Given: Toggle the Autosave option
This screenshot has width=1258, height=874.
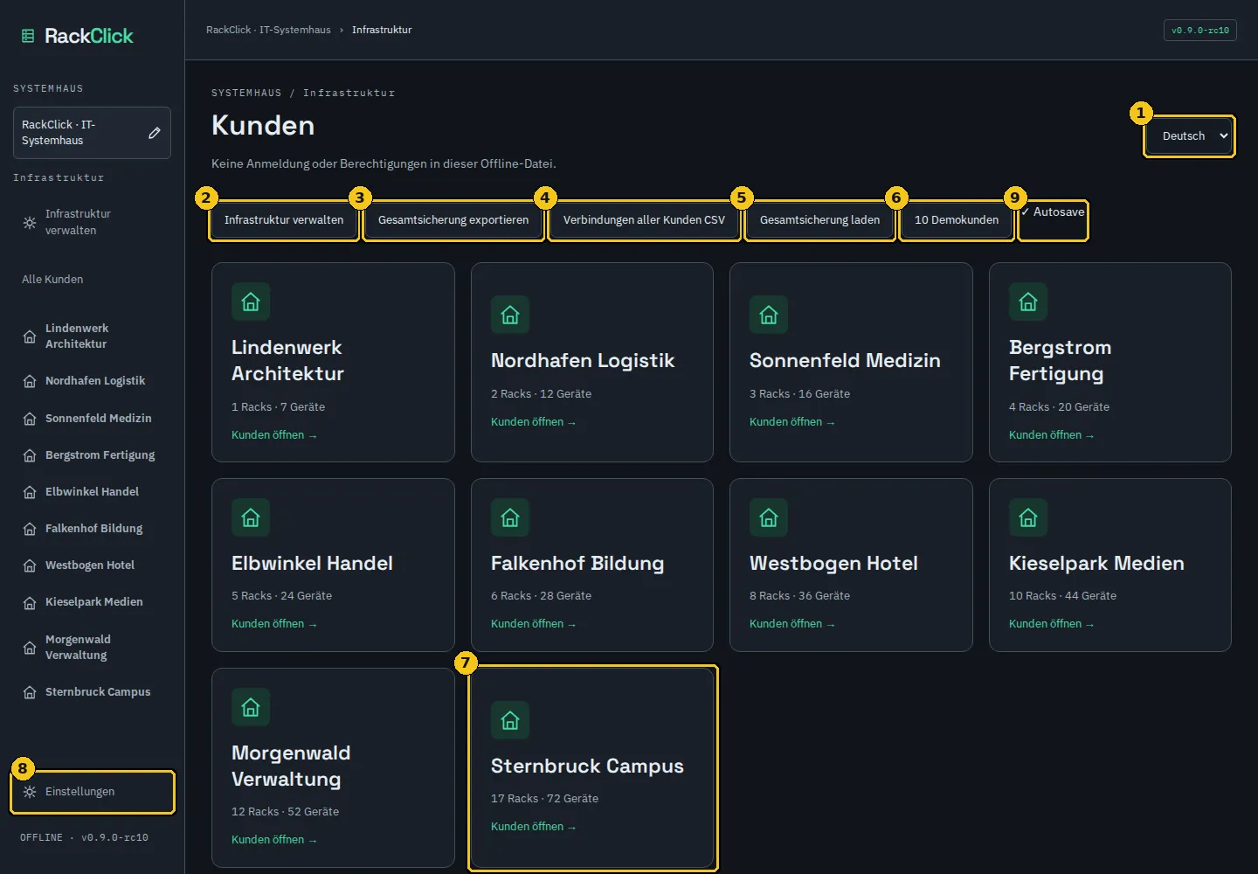Looking at the screenshot, I should pyautogui.click(x=1053, y=212).
